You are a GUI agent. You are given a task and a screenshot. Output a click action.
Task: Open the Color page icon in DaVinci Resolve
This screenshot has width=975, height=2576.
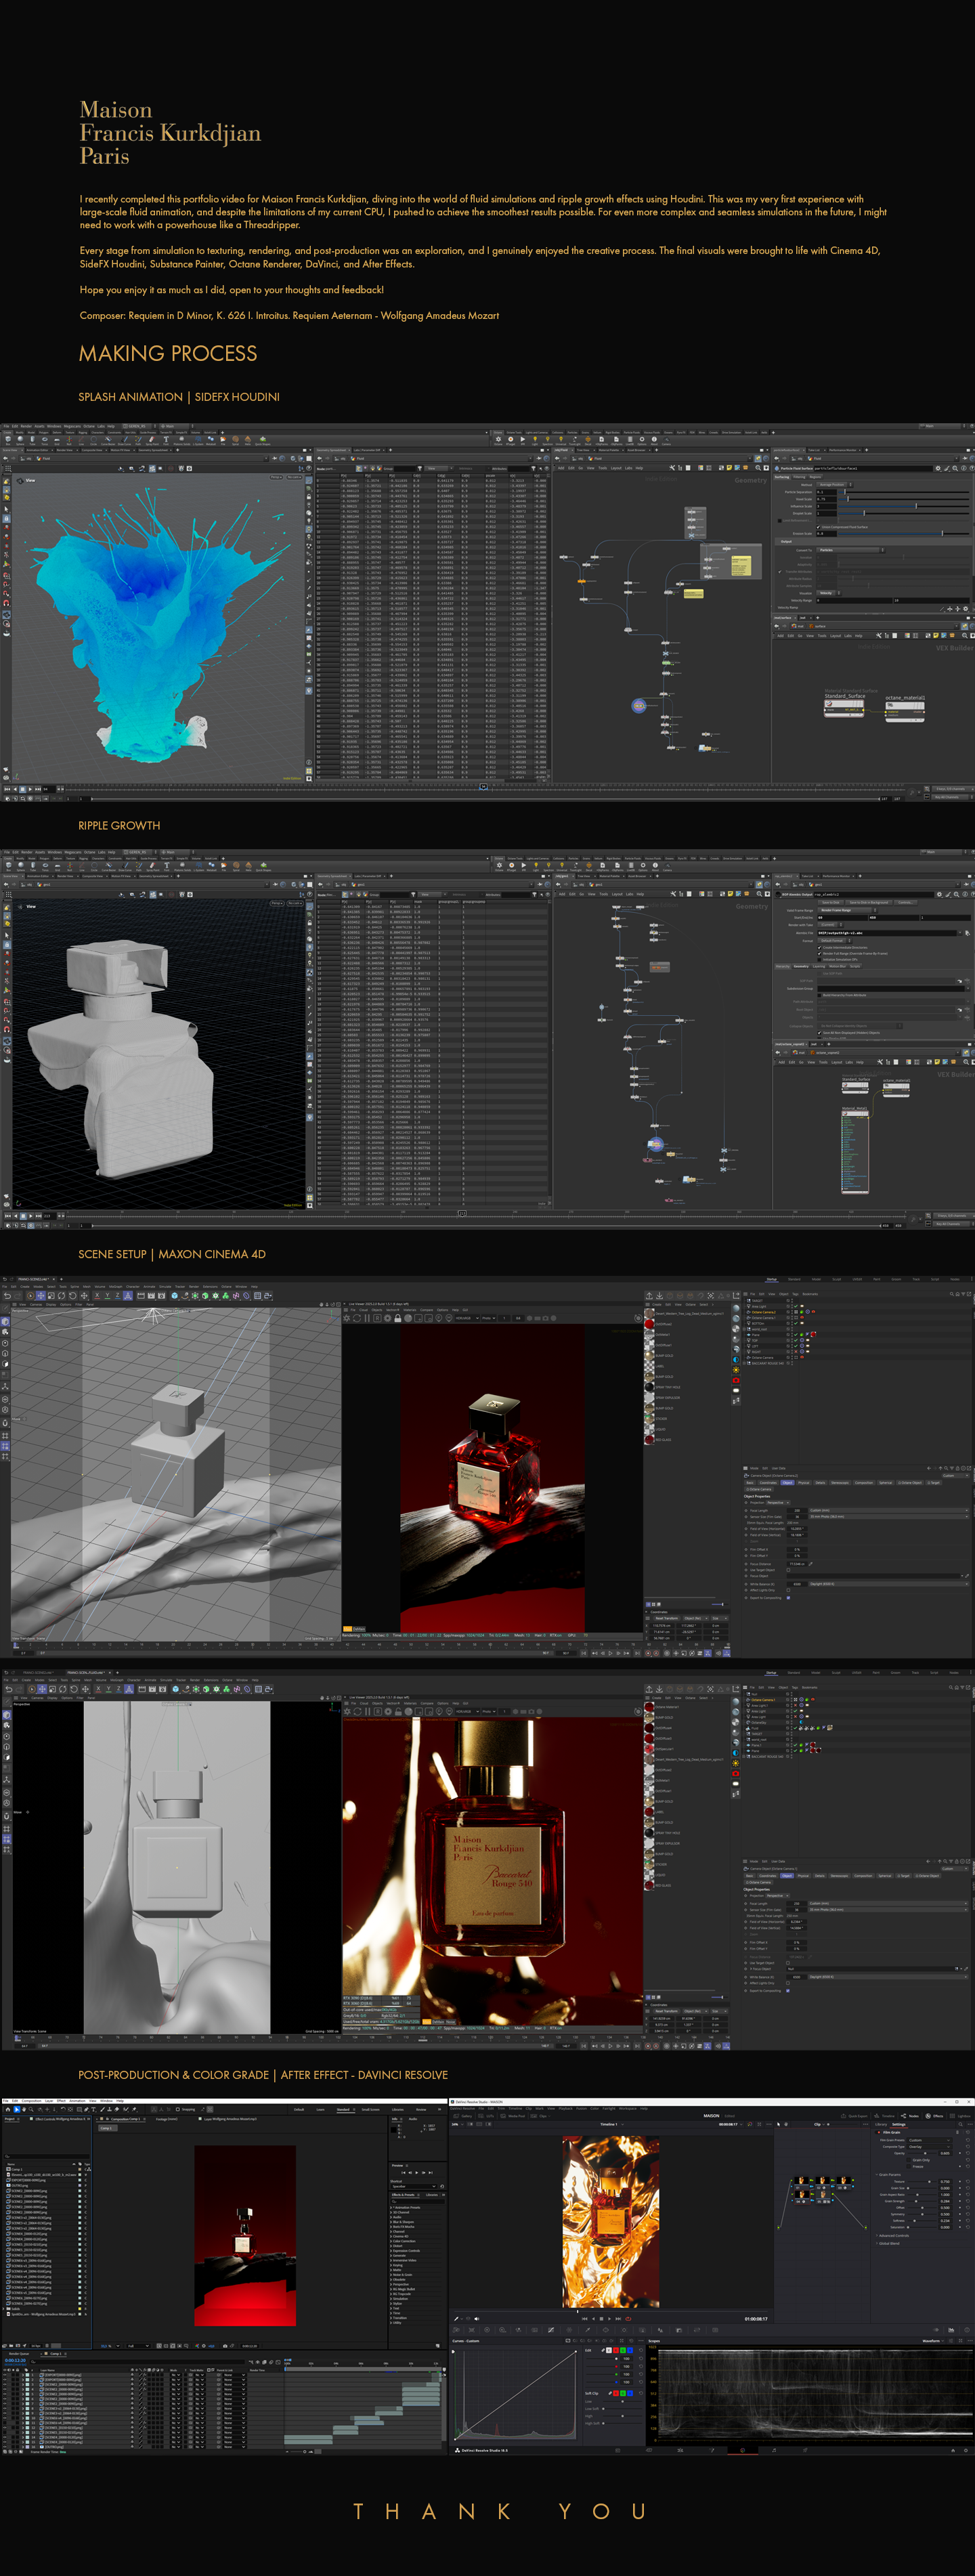coord(743,2451)
